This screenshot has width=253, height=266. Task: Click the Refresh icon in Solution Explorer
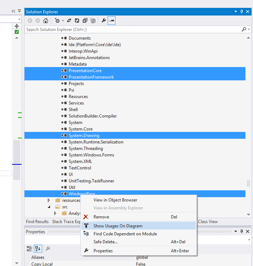(77, 21)
